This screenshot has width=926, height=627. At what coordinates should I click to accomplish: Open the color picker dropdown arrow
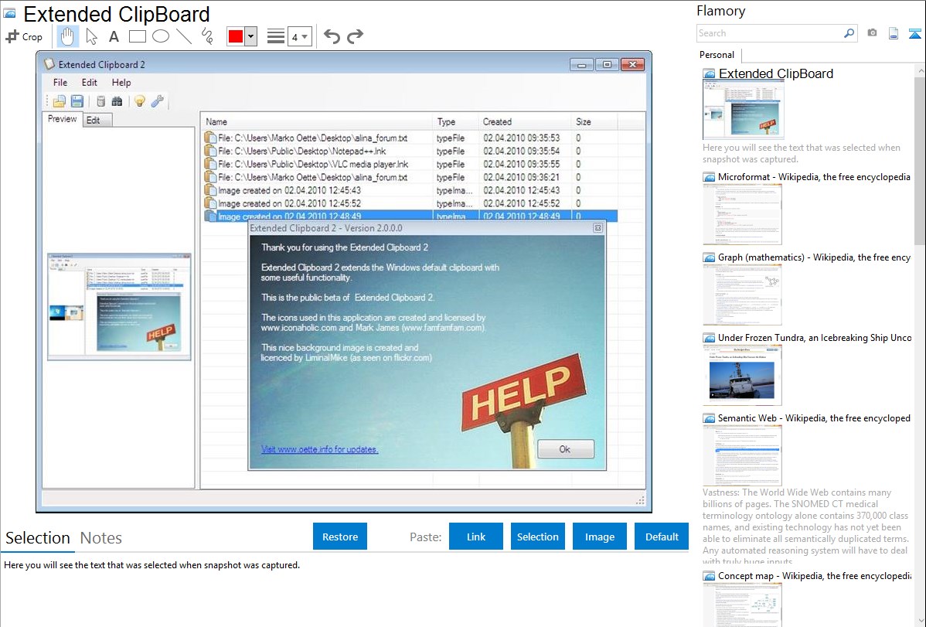point(250,36)
